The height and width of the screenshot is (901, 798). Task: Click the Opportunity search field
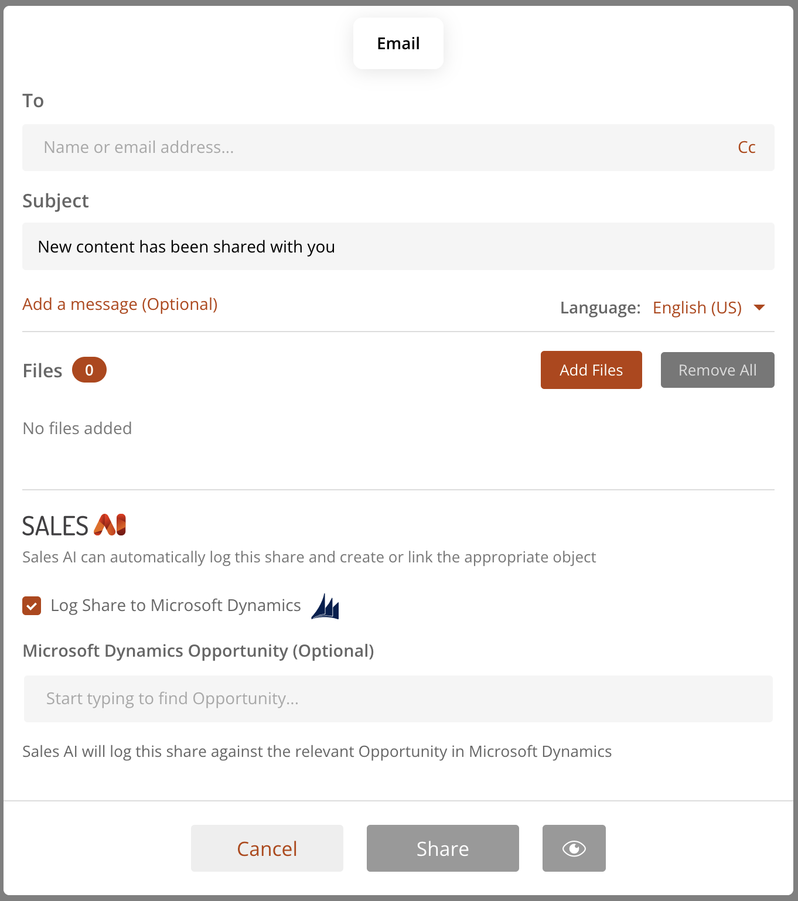[x=398, y=698]
